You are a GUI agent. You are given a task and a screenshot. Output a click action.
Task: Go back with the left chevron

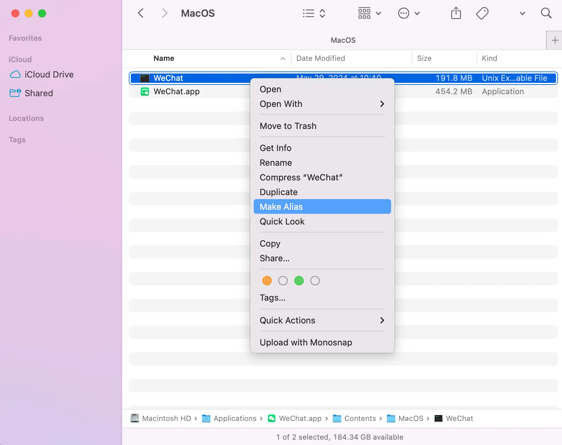click(141, 13)
